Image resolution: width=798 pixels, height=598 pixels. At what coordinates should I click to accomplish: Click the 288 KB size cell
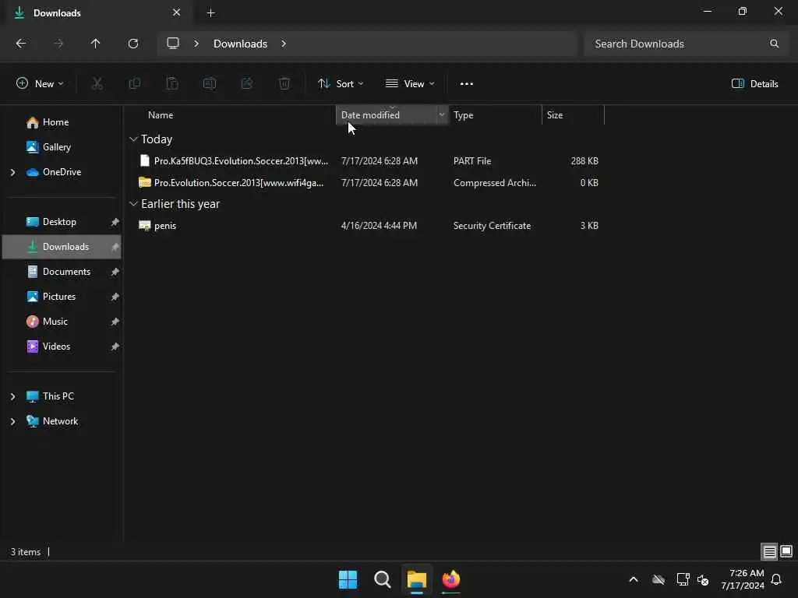click(584, 161)
